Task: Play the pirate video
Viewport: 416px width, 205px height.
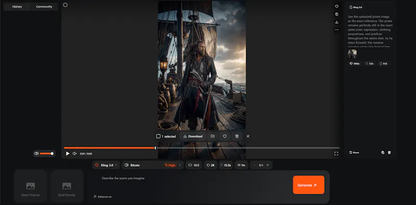Action: tap(68, 154)
